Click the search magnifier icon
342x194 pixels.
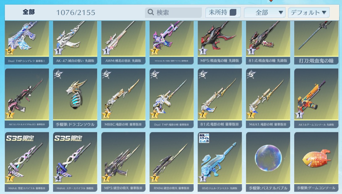click(x=151, y=12)
